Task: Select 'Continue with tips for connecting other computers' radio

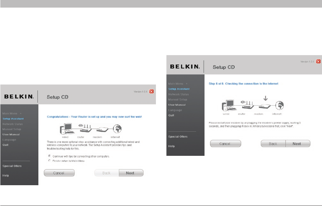Action: [x=49, y=156]
